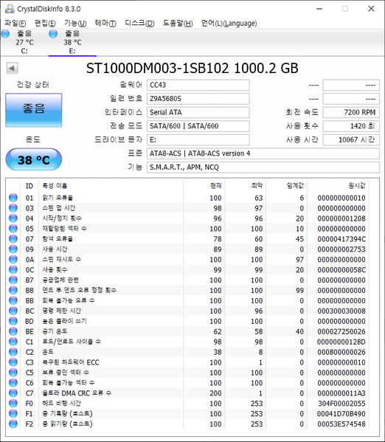Click the raw value 000000002753

[x=341, y=249]
